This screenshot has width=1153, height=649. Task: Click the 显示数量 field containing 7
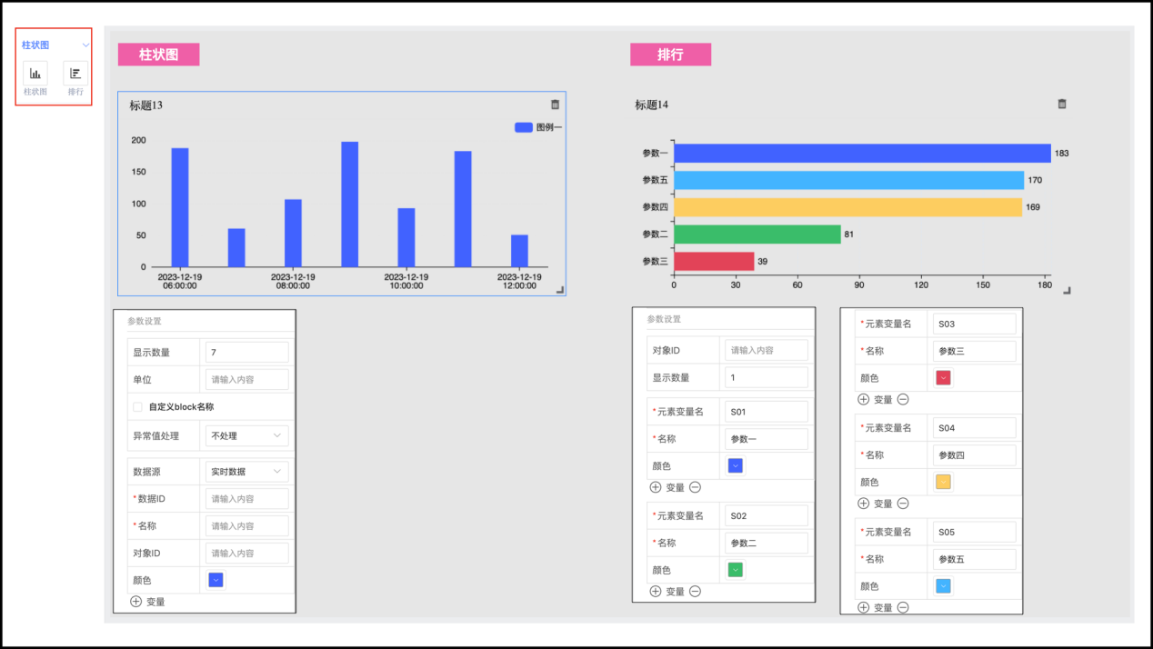tap(246, 353)
